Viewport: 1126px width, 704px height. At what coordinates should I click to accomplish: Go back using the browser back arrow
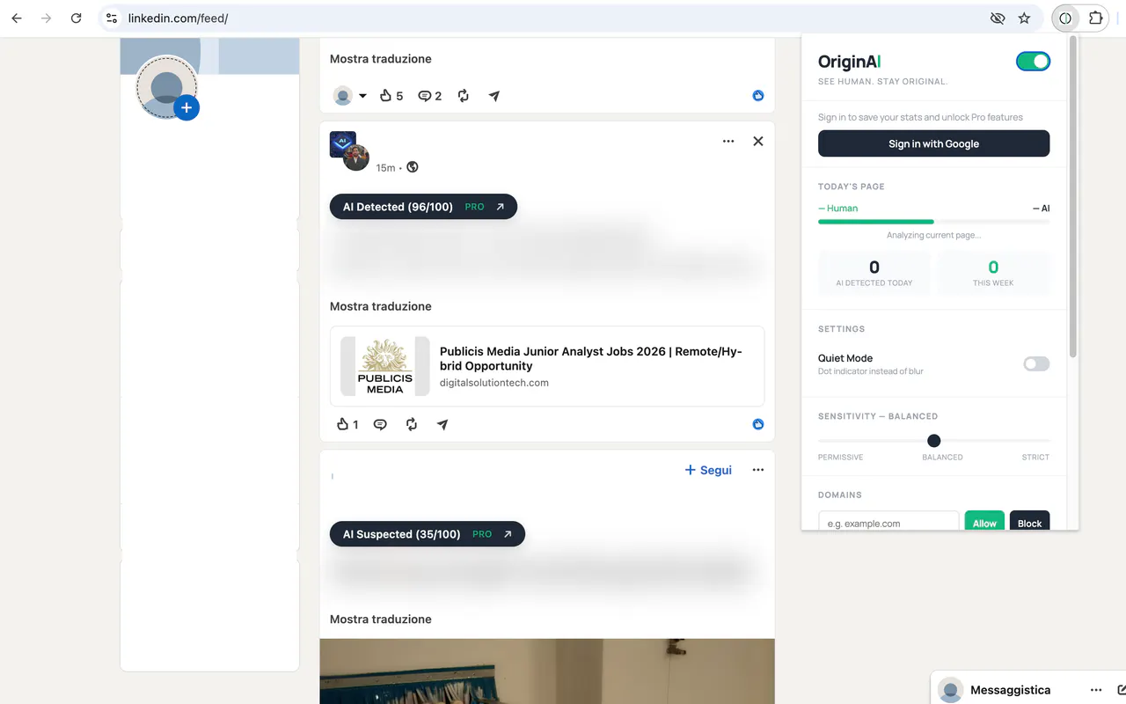17,18
